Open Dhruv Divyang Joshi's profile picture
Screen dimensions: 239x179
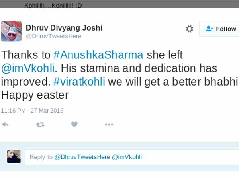pyautogui.click(x=11, y=31)
